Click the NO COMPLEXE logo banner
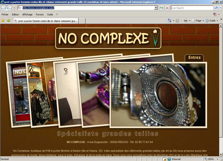 pyautogui.click(x=108, y=38)
